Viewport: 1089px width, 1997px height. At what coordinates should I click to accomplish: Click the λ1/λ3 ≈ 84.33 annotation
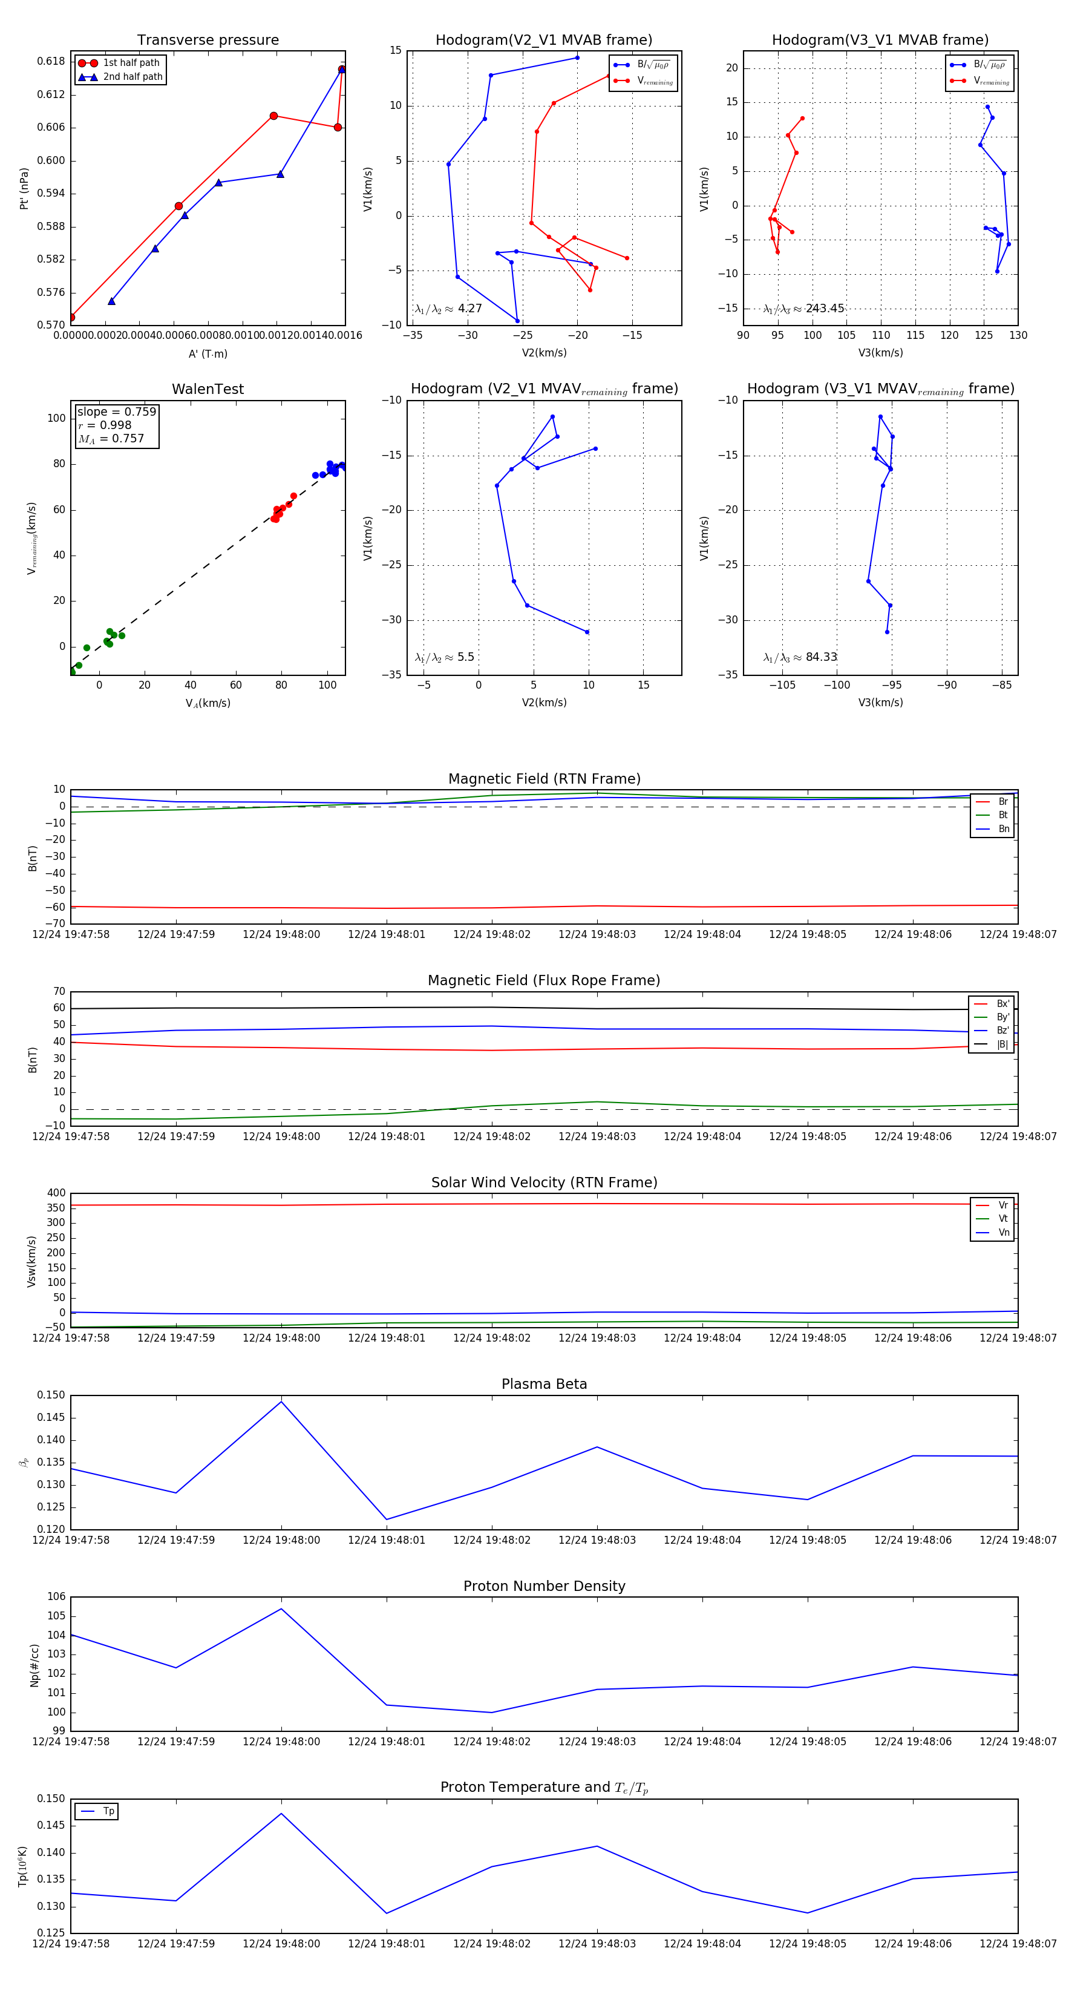coord(800,657)
